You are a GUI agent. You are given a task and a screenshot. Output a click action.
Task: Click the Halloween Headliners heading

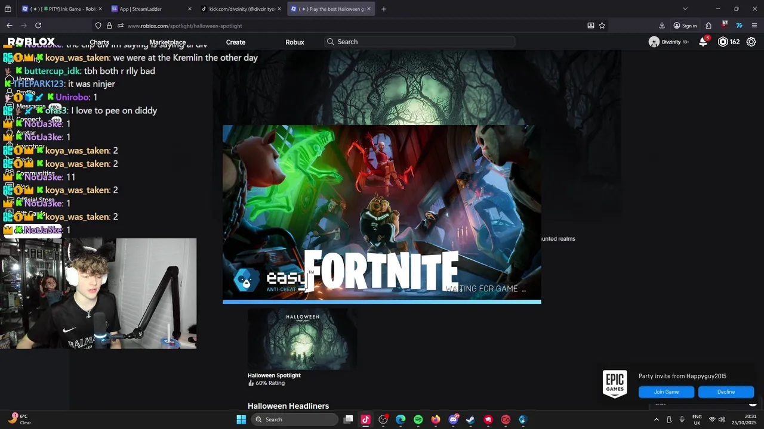288,406
